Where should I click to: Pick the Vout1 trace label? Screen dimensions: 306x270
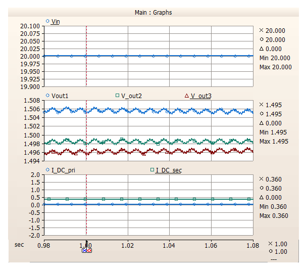(60, 96)
